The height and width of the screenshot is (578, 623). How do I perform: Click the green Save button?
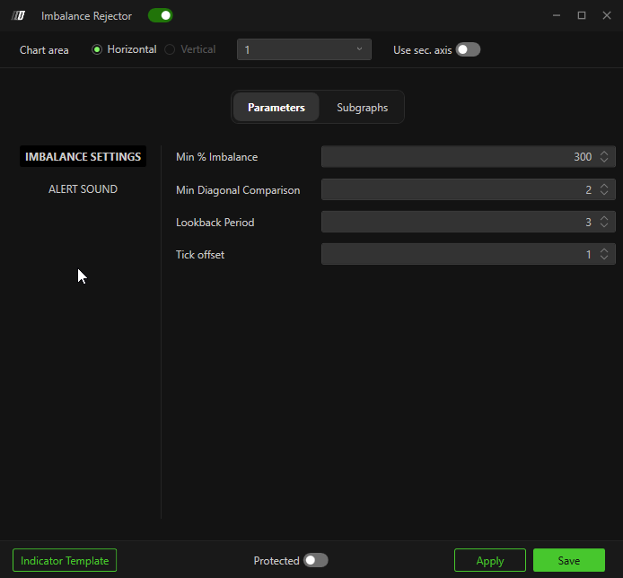coord(568,560)
